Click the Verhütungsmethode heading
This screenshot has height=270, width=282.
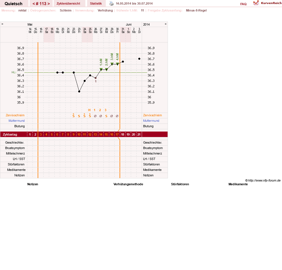[128, 184]
